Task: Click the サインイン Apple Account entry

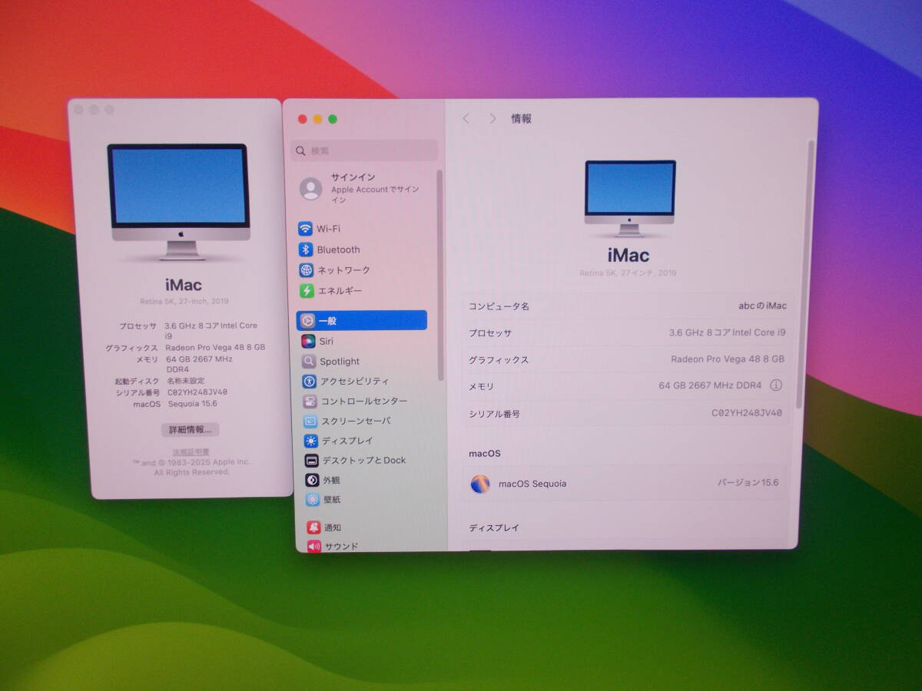Action: click(366, 188)
